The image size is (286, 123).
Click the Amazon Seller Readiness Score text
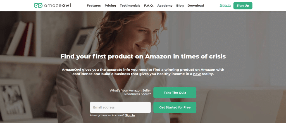(x=130, y=92)
